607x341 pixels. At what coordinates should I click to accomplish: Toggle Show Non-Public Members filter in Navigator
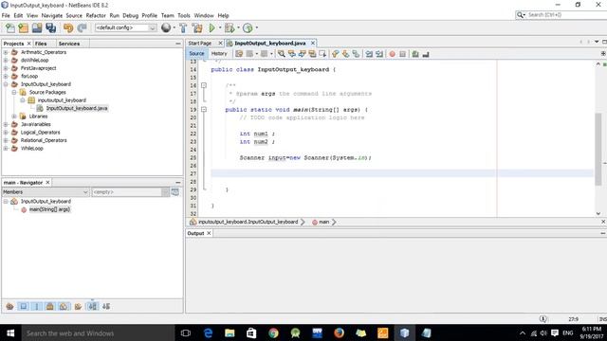[50, 307]
